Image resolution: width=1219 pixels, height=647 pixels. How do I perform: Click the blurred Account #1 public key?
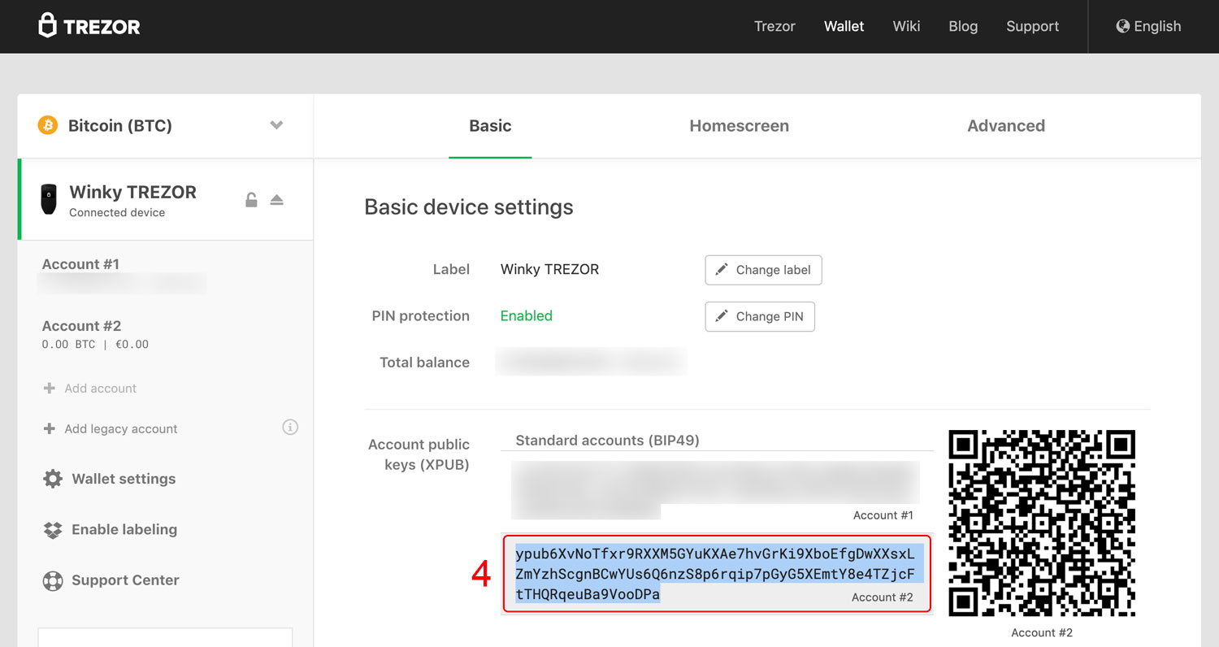[715, 490]
